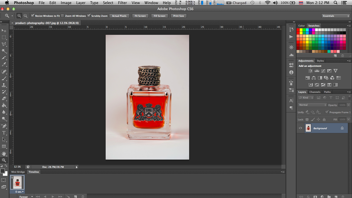The height and width of the screenshot is (198, 352).
Task: Select the Eraser tool
Action: 4,98
